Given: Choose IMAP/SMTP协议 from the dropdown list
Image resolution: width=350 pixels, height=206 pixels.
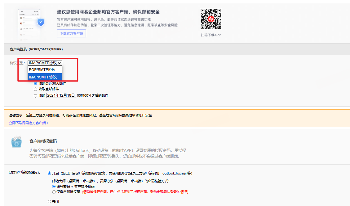Looking at the screenshot, I should (45, 77).
